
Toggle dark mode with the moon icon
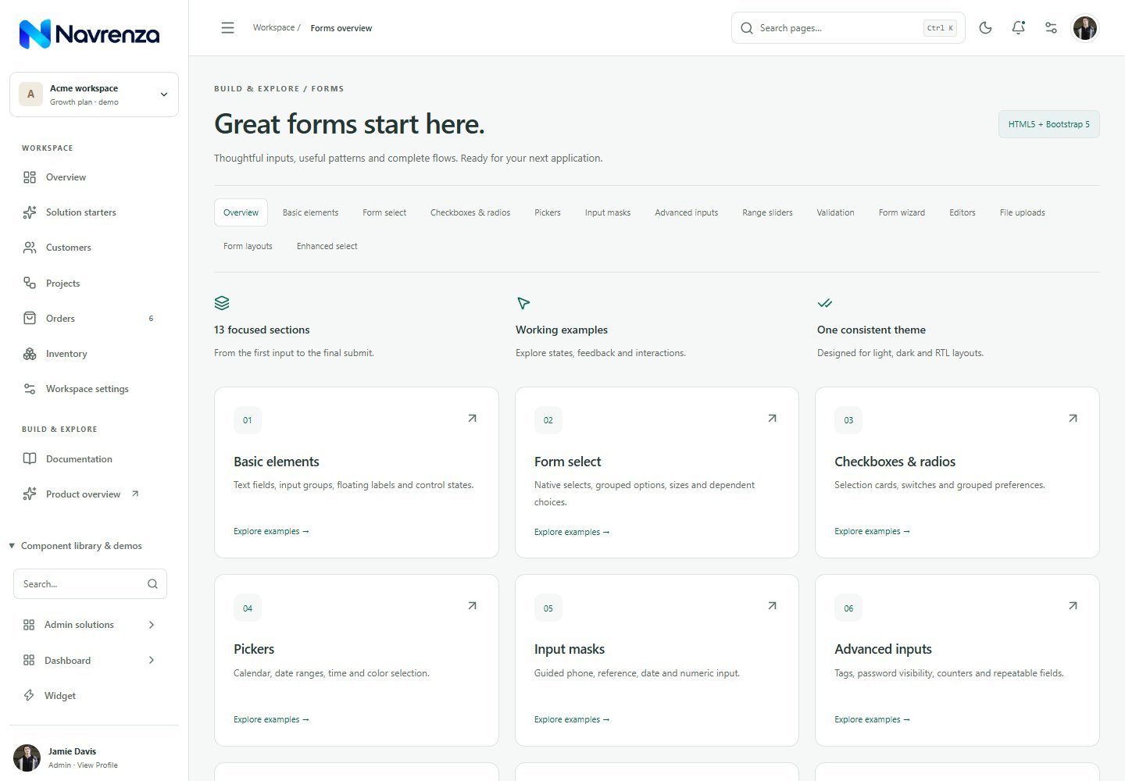pyautogui.click(x=985, y=28)
